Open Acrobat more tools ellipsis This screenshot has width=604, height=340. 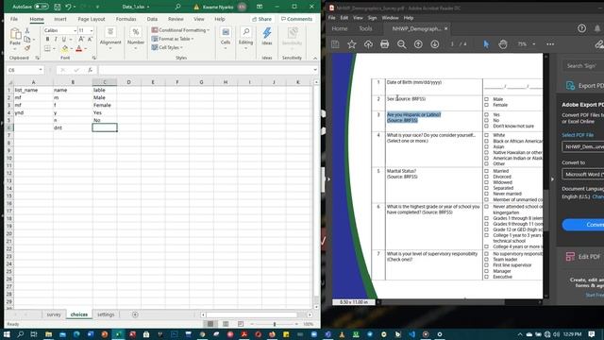coord(550,44)
